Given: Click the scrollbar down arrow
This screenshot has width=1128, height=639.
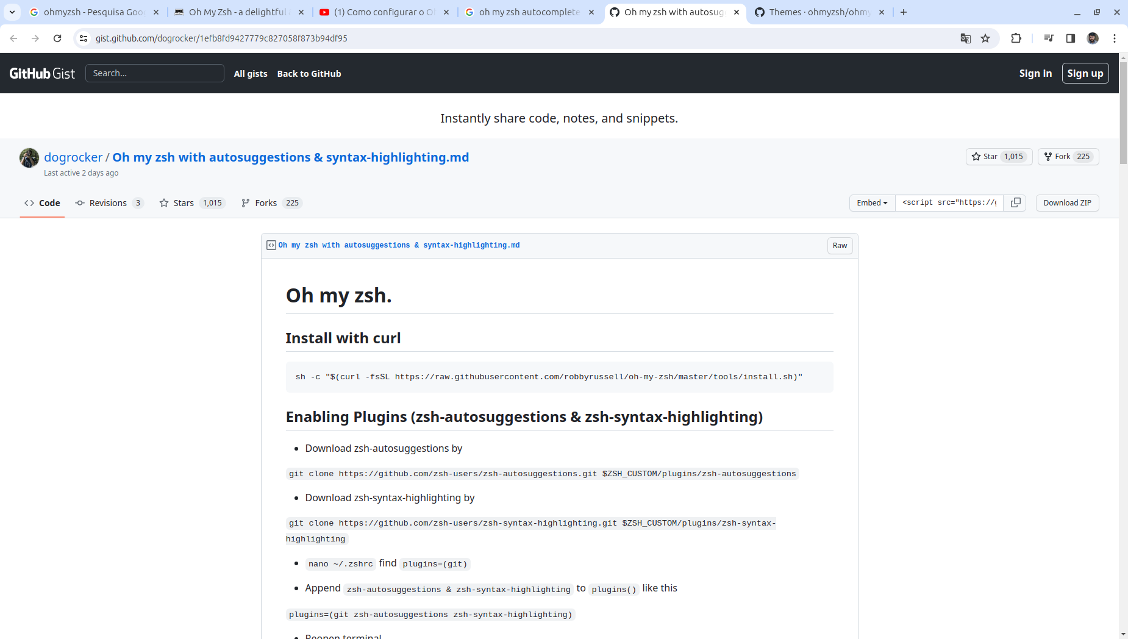Looking at the screenshot, I should click(1123, 634).
